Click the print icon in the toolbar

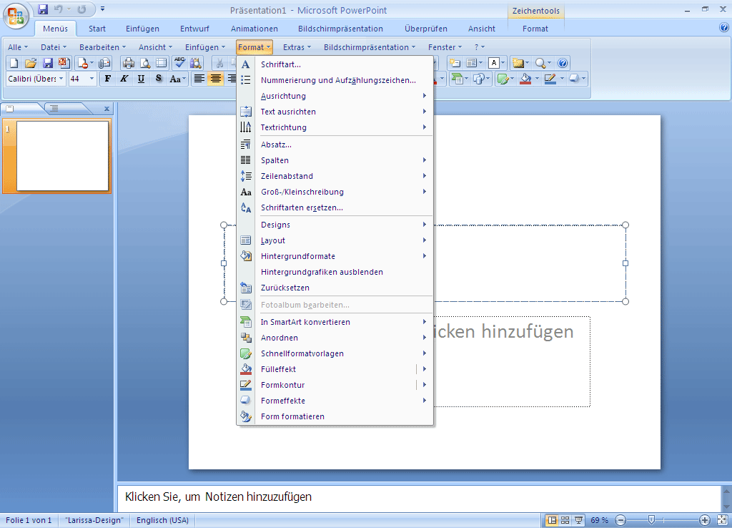[129, 63]
